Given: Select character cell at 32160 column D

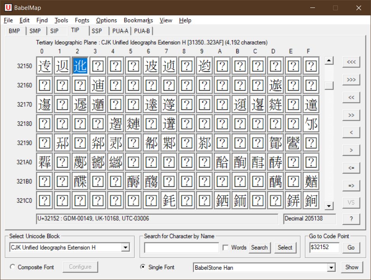Looking at the screenshot, I should pos(275,85).
